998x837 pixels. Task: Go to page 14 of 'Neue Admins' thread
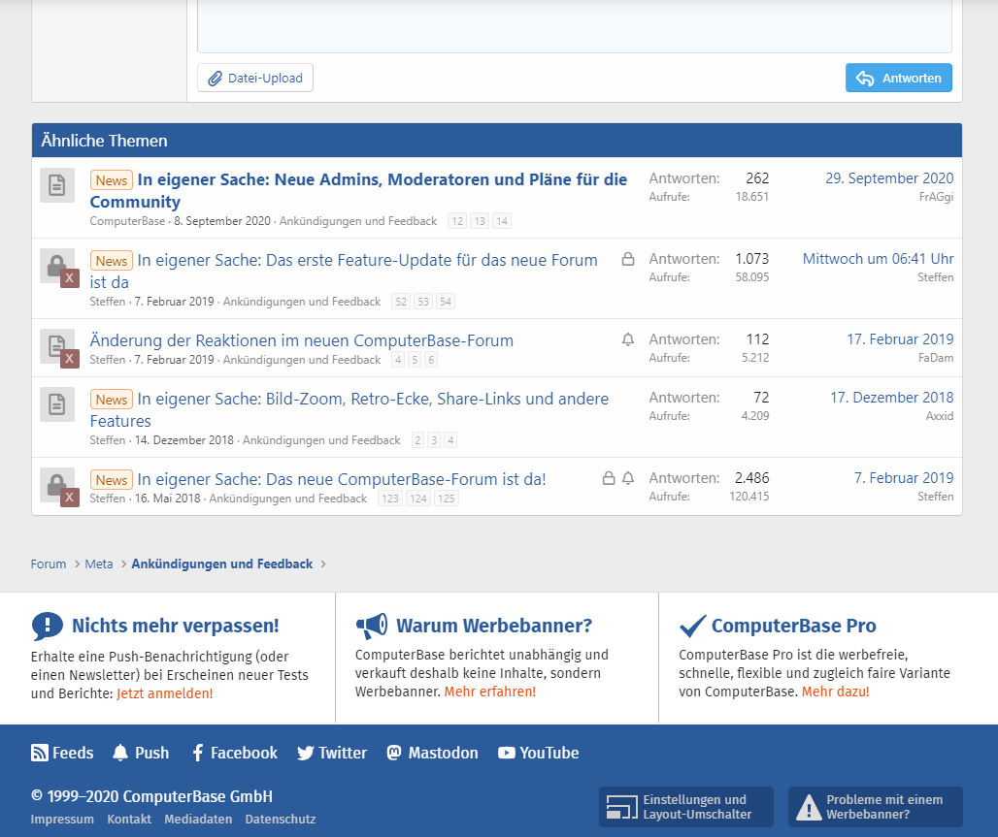click(502, 221)
